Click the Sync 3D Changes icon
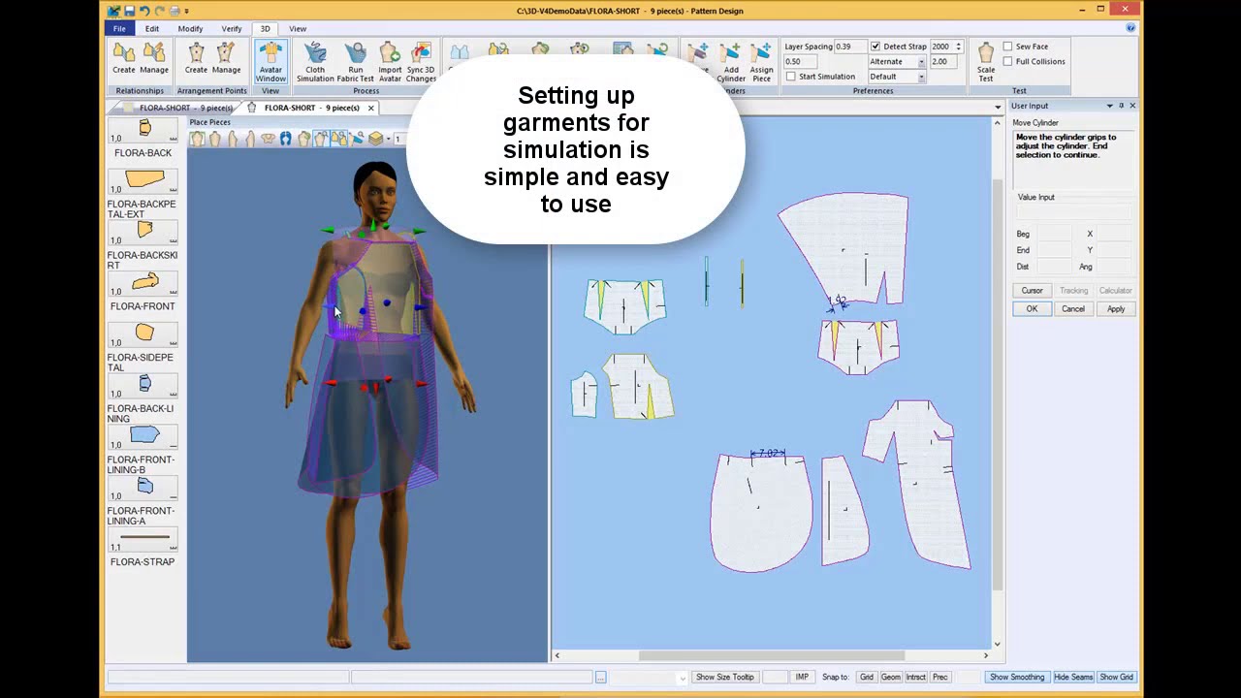The height and width of the screenshot is (698, 1241). coord(421,61)
